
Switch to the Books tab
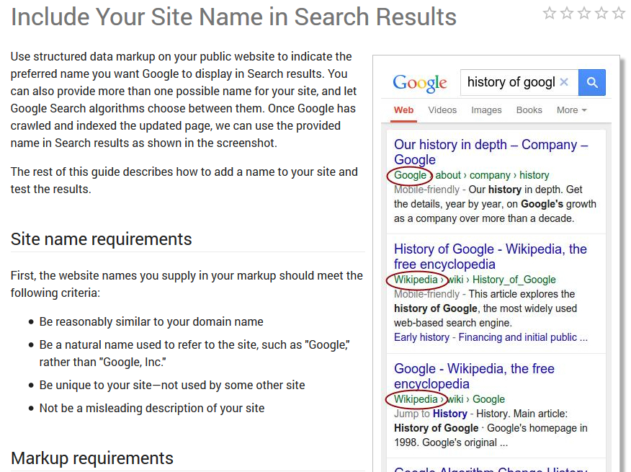pos(529,110)
